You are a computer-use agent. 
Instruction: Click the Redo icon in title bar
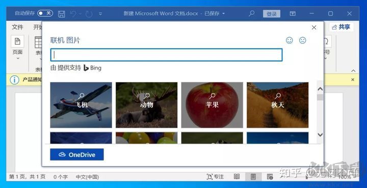pos(89,14)
